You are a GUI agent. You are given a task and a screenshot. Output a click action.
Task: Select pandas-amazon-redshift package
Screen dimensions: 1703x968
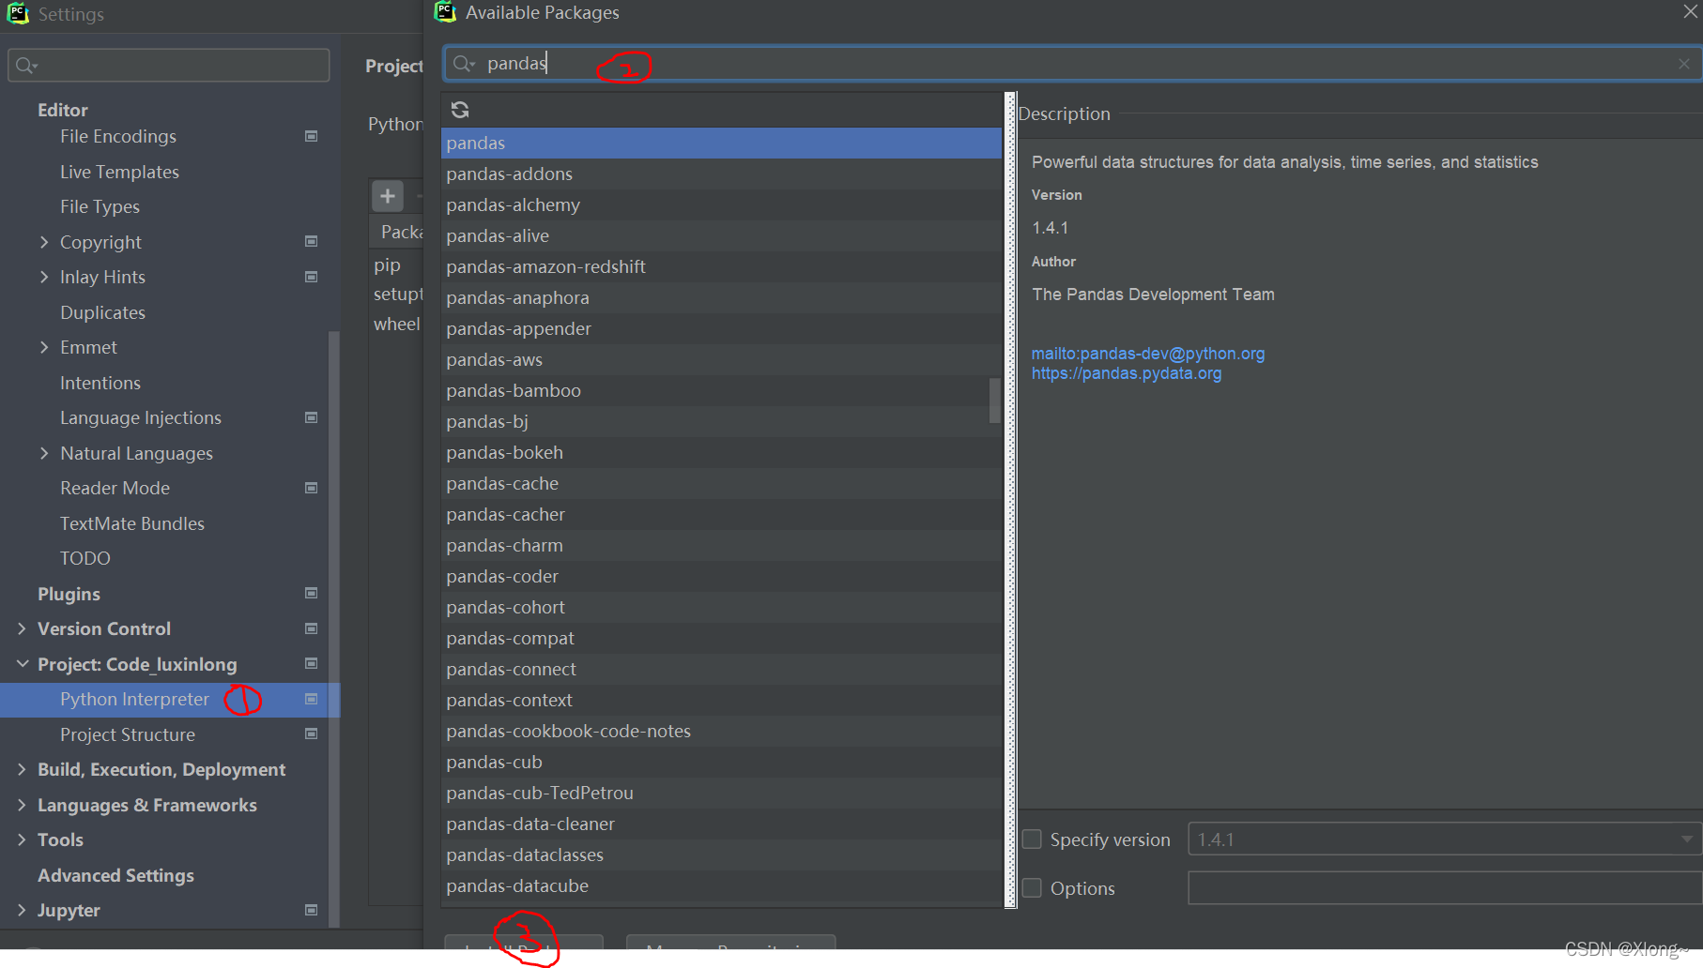pyautogui.click(x=721, y=266)
